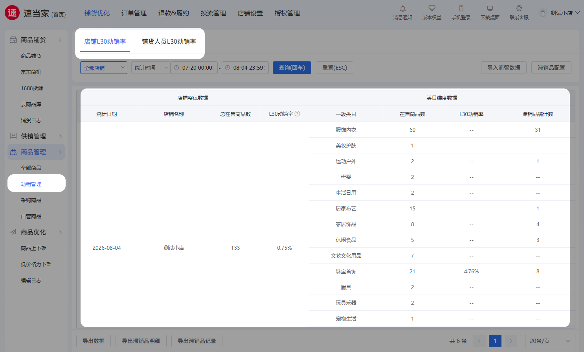Open 1688货源 in sidebar
Viewport: 584px width, 352px height.
click(x=32, y=88)
